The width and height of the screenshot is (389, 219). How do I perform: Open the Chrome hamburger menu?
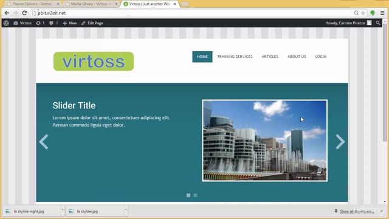[x=382, y=13]
